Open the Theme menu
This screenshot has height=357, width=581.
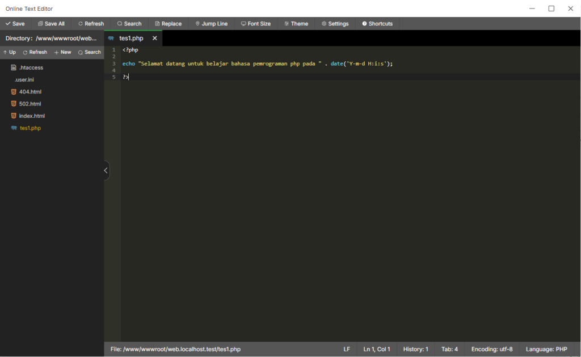(296, 24)
